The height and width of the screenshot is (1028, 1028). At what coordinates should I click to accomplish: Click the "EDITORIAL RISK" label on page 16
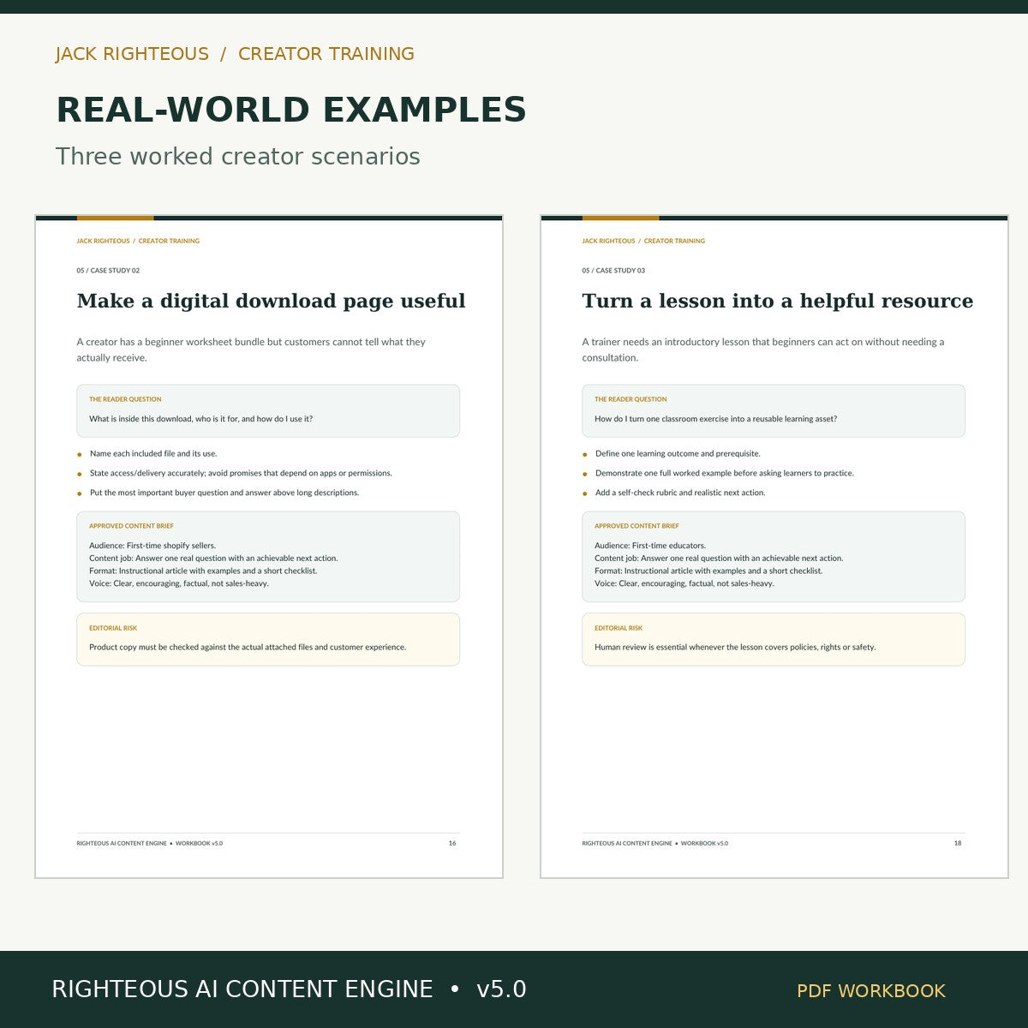pyautogui.click(x=113, y=628)
